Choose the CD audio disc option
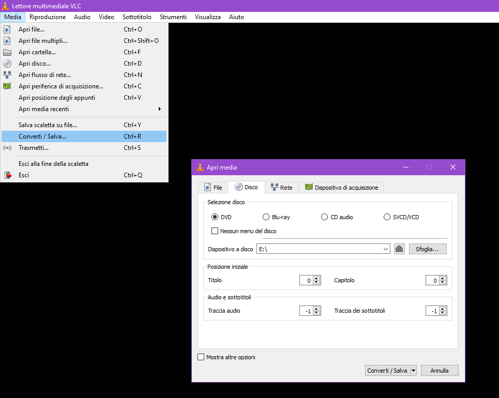 tap(325, 217)
